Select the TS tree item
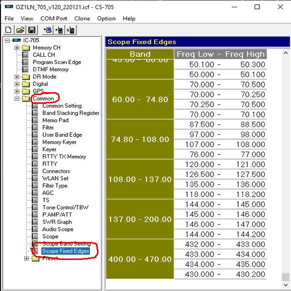The image size is (291, 291). coord(46,200)
